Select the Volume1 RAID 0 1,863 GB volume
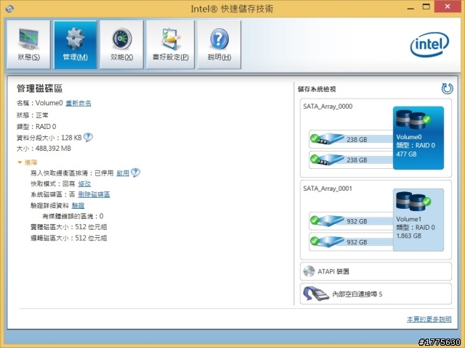The image size is (465, 348). 418,220
